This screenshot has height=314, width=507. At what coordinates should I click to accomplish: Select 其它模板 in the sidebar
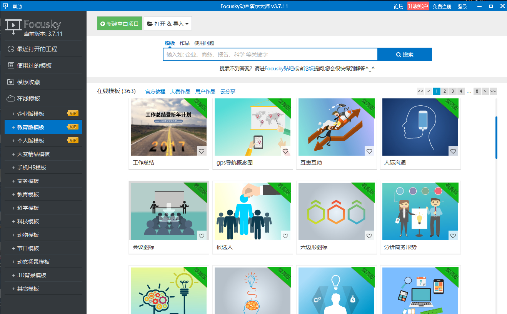(x=43, y=289)
